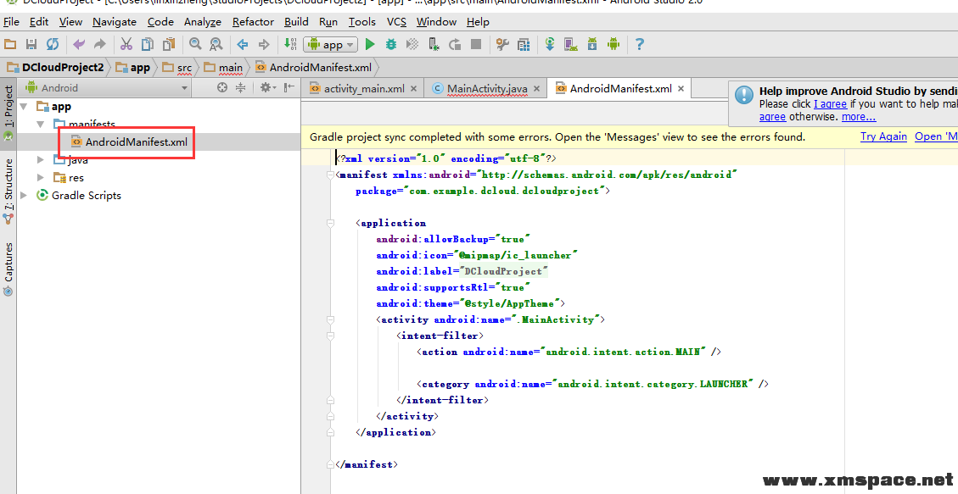Click the 'more...' link in notification

pos(859,117)
